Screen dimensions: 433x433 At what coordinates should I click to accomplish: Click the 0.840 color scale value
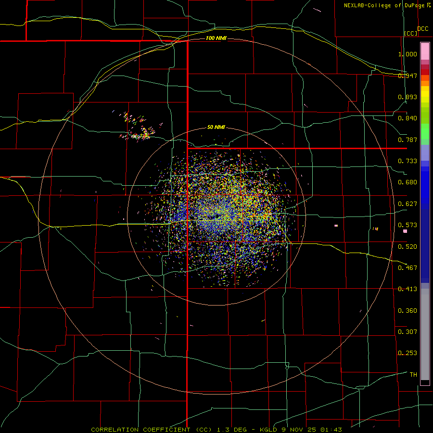tap(408, 118)
